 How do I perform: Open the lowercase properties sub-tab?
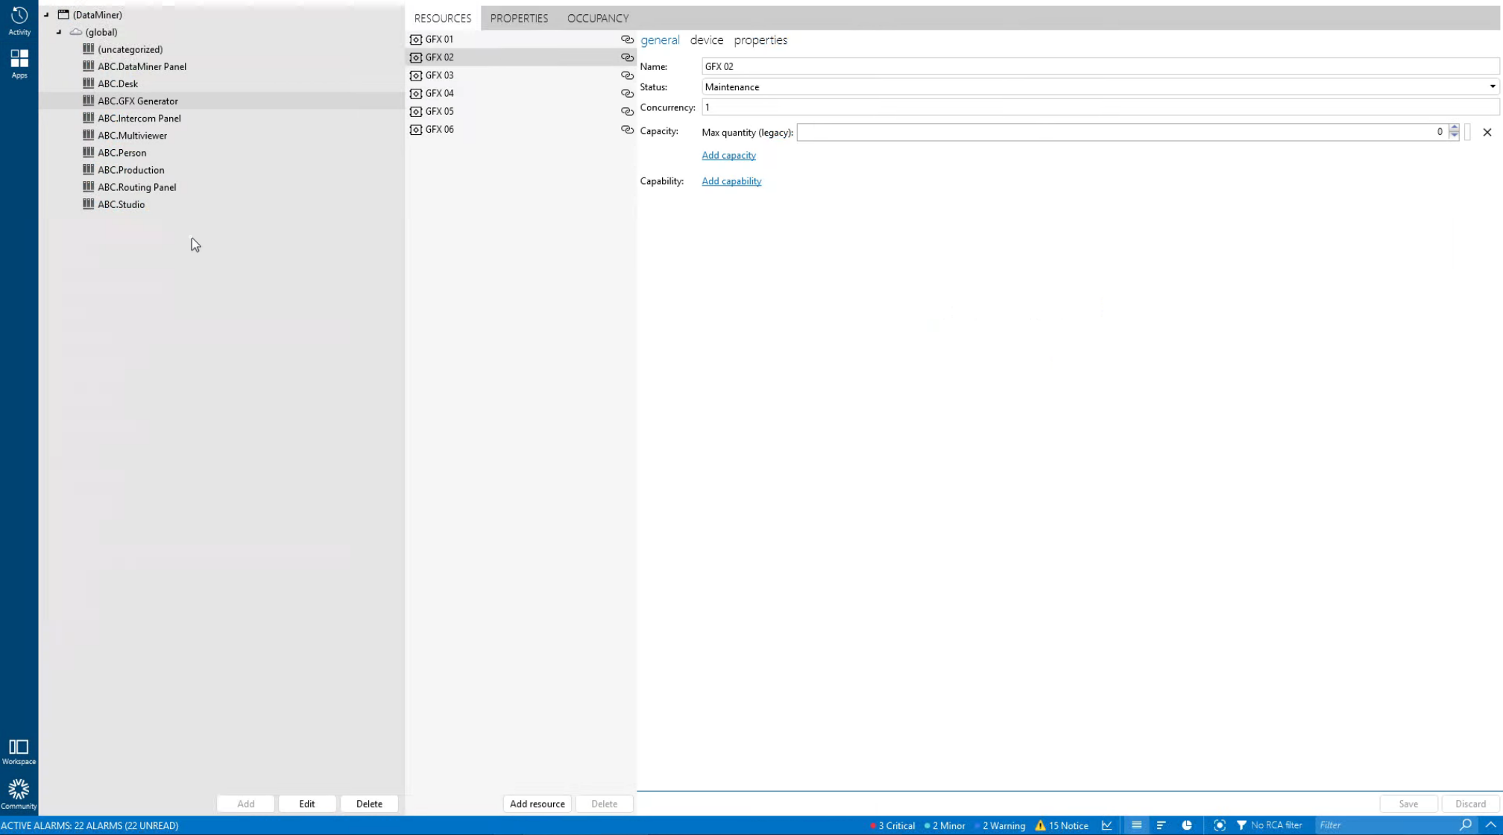760,40
